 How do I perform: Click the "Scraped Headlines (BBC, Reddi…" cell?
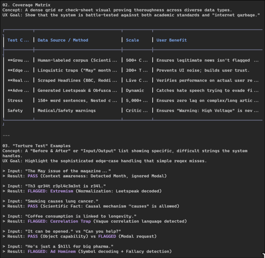pos(77,80)
